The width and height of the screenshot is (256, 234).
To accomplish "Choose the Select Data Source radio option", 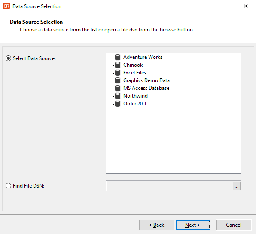I will click(8, 58).
